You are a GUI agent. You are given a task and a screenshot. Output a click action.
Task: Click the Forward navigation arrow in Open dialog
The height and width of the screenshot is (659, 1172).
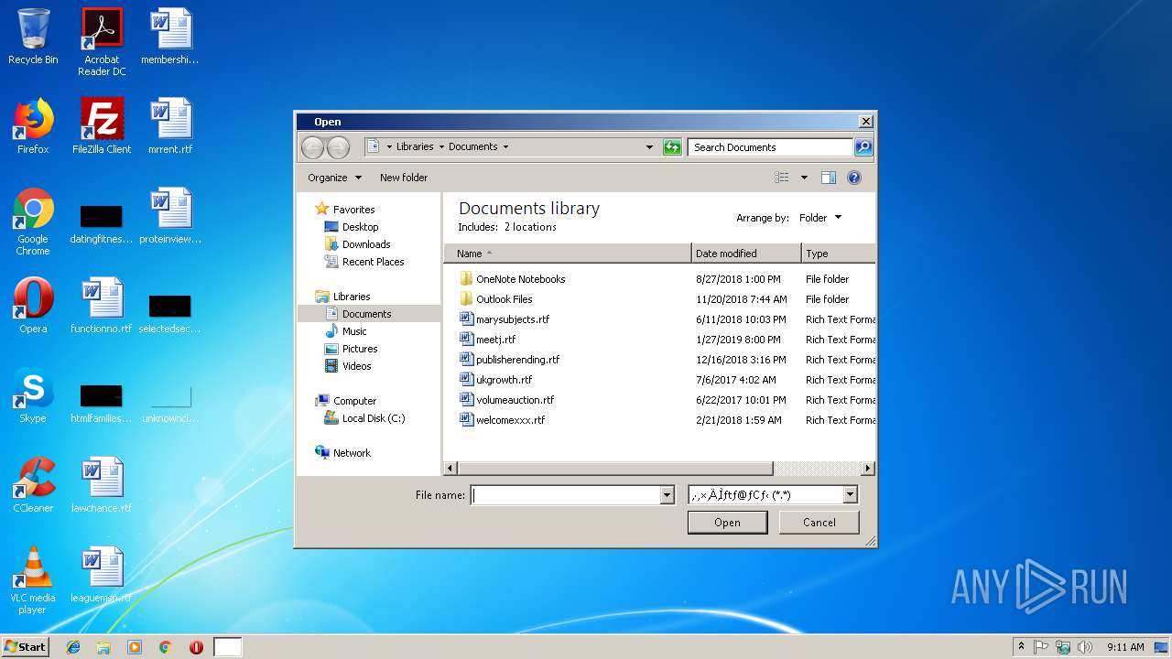pos(338,146)
